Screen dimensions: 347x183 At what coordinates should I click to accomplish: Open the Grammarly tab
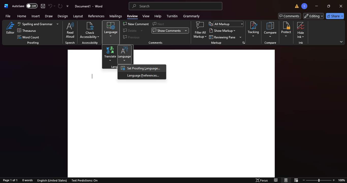tap(191, 16)
